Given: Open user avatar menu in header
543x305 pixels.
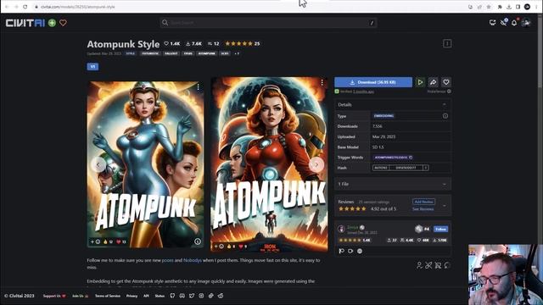Looking at the screenshot, I should (526, 23).
